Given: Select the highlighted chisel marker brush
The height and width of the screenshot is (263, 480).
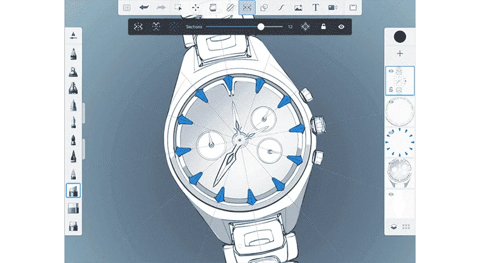Looking at the screenshot, I should (73, 191).
